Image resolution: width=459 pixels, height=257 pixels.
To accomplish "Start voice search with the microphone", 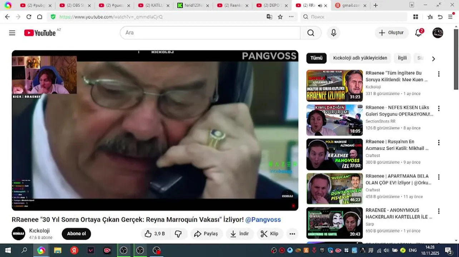I will (334, 33).
